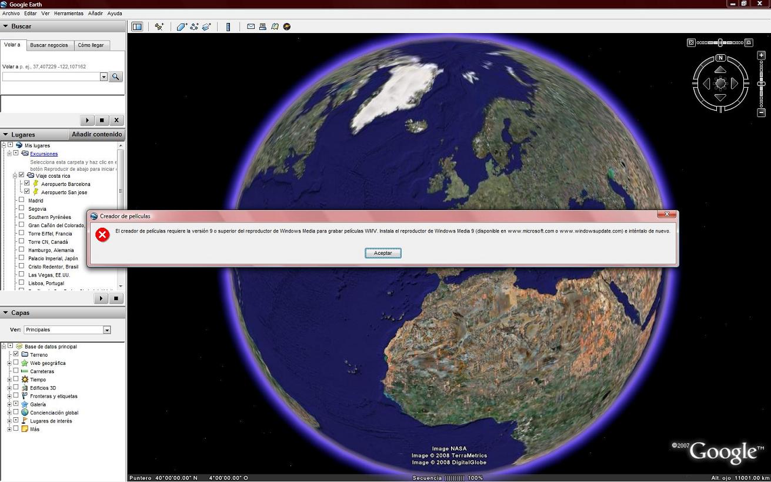Add a polygon using the toolbar icon
The width and height of the screenshot is (771, 482).
tap(182, 26)
